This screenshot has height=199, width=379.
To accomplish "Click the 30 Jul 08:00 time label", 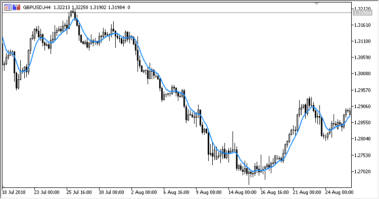I will 112,192.
